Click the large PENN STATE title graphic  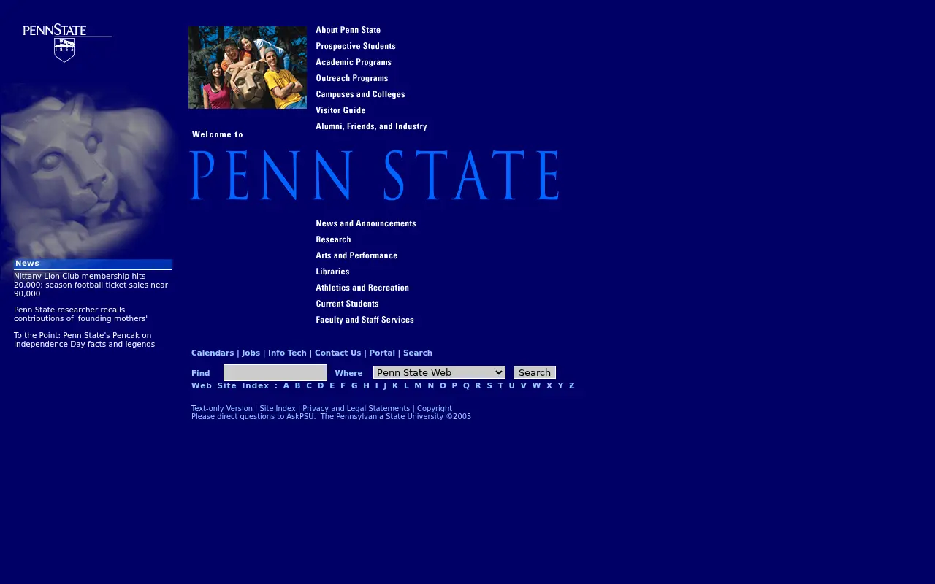pyautogui.click(x=374, y=175)
